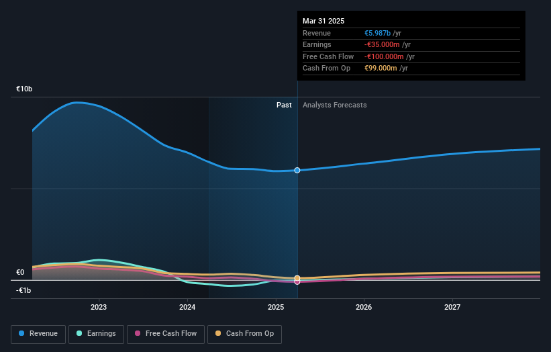This screenshot has width=551, height=352.
Task: Toggle the Cash From Op legend series
Action: 244,334
